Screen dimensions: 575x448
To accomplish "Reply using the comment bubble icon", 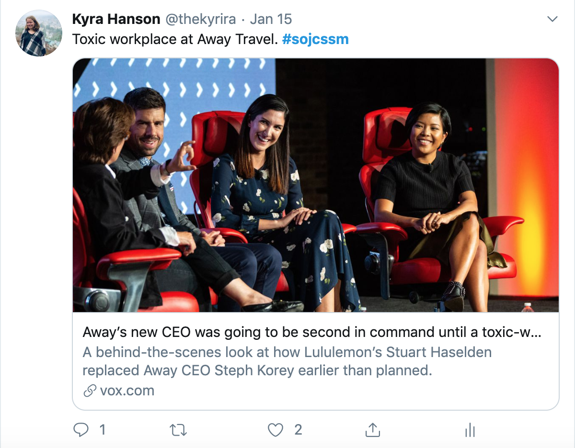I will click(x=81, y=430).
